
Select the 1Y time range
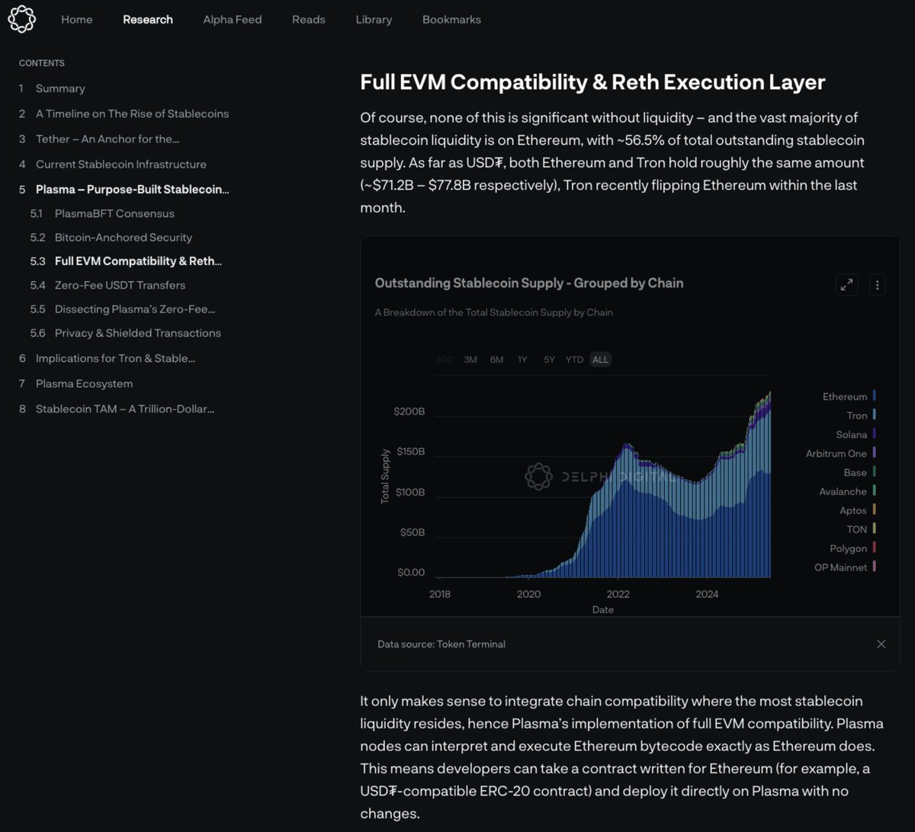pos(522,360)
